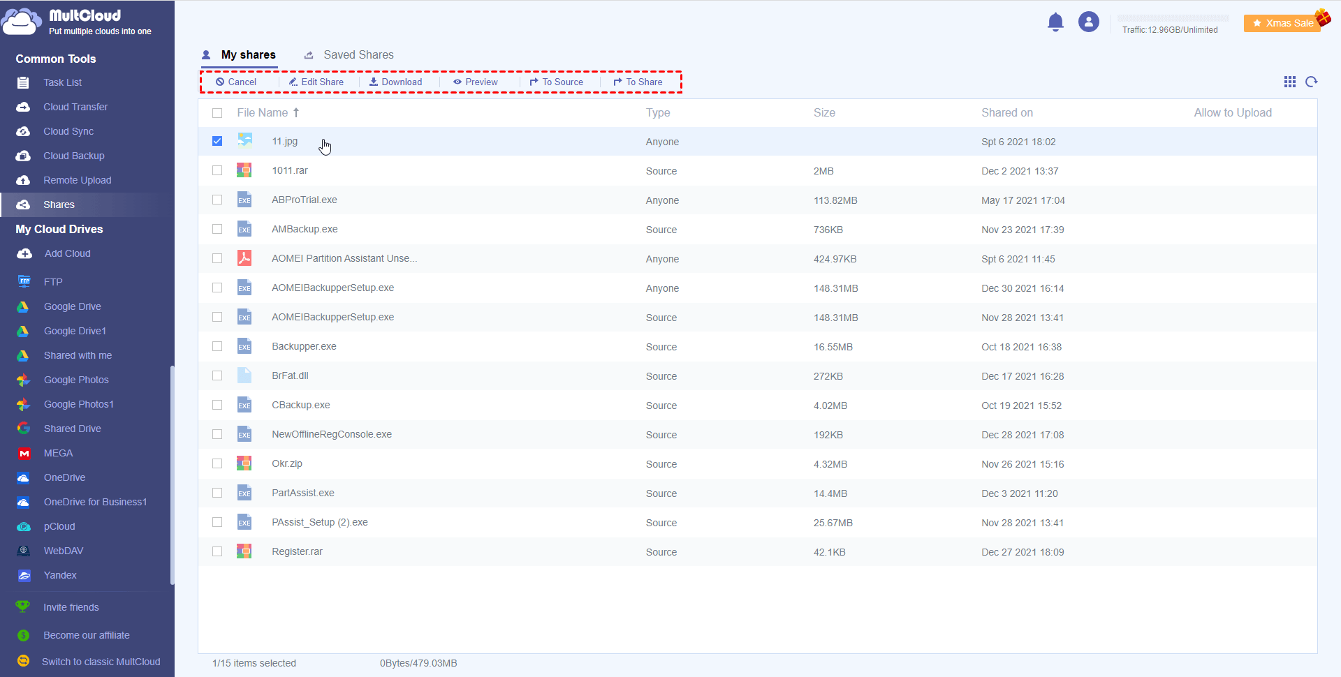Check the Backupper.exe checkbox

217,346
